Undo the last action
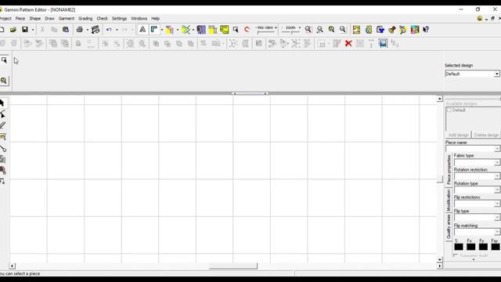Screen dimensions: 501x282 (109, 30)
